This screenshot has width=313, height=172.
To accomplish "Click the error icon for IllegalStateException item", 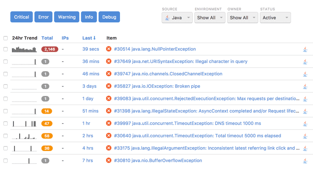I will 109,111.
